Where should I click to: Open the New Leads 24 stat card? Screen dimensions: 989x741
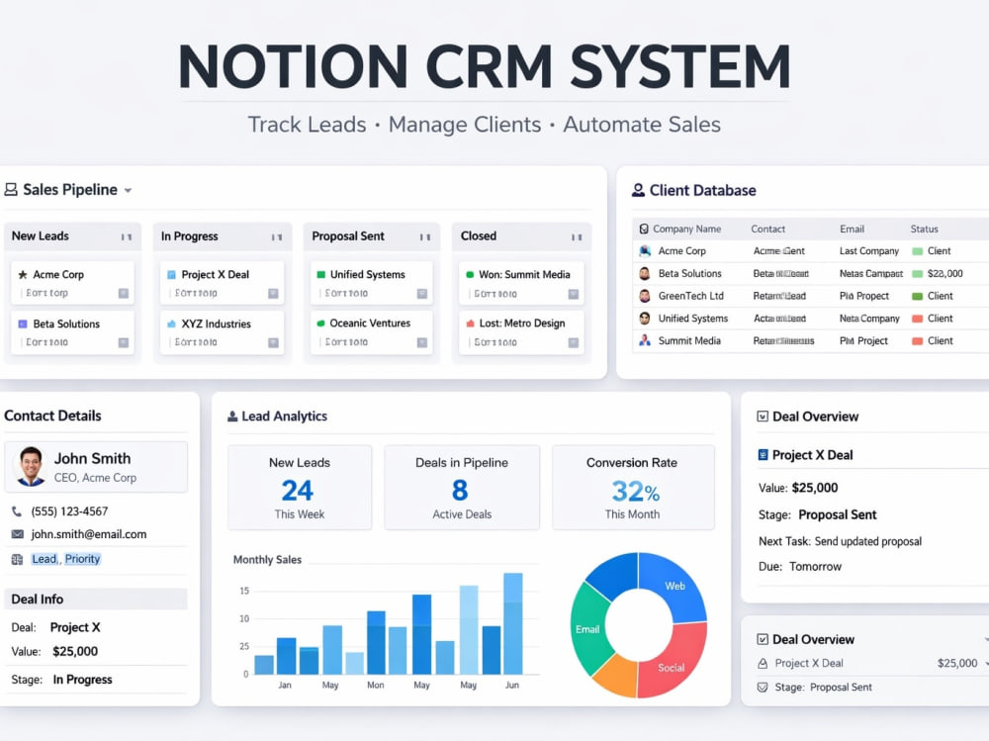coord(300,488)
